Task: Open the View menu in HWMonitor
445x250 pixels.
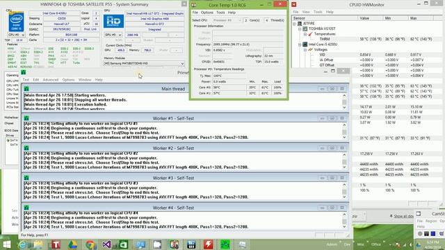Action: pos(306,12)
